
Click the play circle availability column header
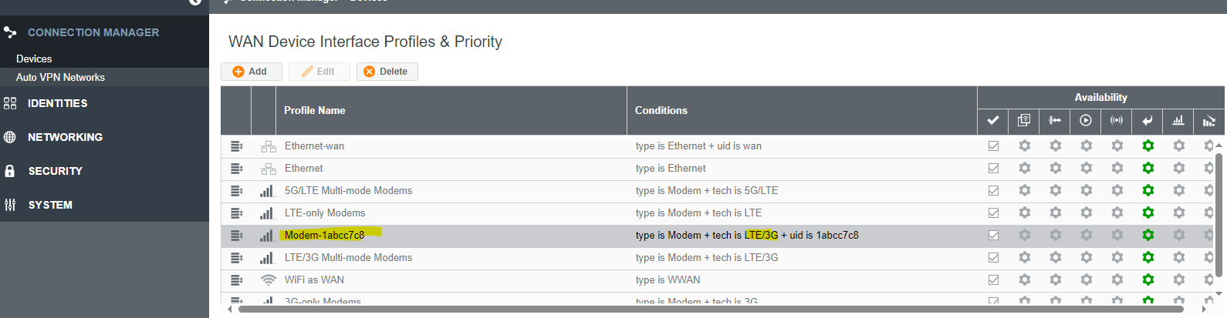pyautogui.click(x=1086, y=120)
